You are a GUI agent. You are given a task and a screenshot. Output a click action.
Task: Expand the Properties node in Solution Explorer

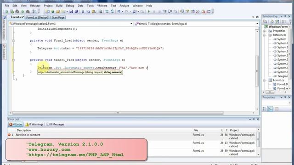click(265, 31)
